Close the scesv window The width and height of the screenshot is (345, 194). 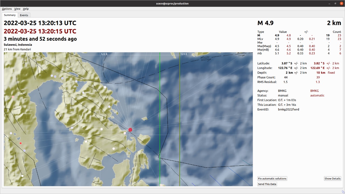pos(341,4)
